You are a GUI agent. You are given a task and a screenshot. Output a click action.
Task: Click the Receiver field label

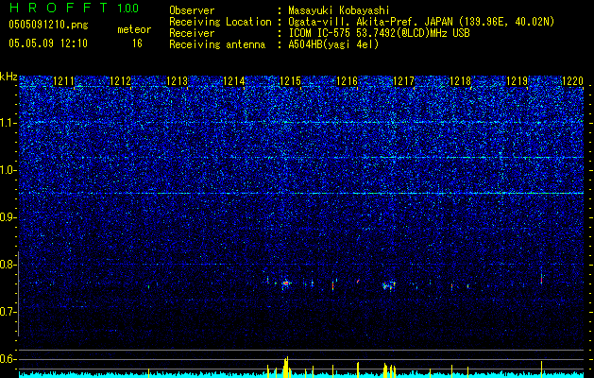click(x=192, y=33)
